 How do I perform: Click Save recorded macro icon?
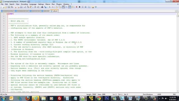[89, 7]
